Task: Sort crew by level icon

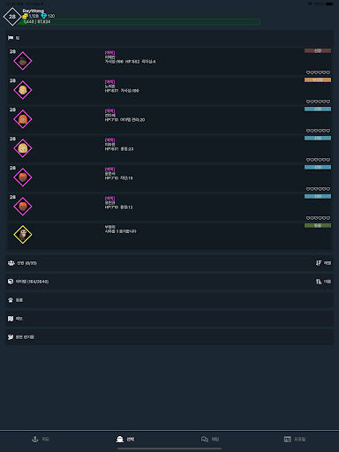Action: [319, 263]
